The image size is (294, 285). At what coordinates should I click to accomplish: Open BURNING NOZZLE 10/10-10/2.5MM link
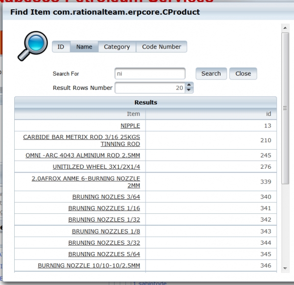coord(89,265)
